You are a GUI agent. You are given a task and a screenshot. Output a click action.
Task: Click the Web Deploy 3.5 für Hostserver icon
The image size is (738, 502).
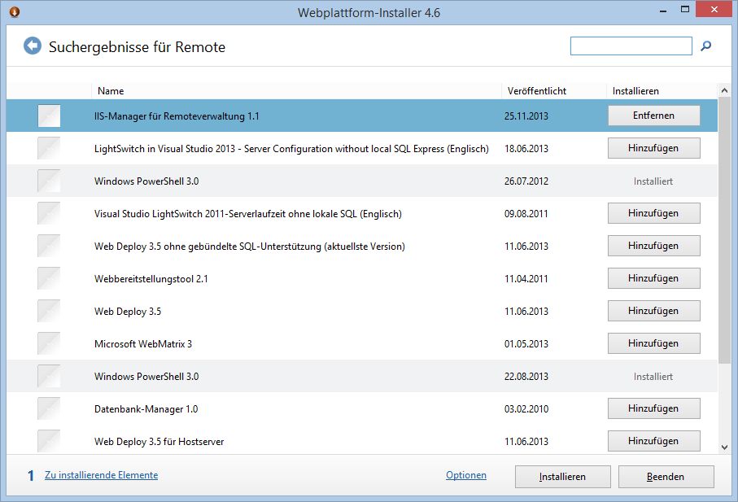(49, 441)
